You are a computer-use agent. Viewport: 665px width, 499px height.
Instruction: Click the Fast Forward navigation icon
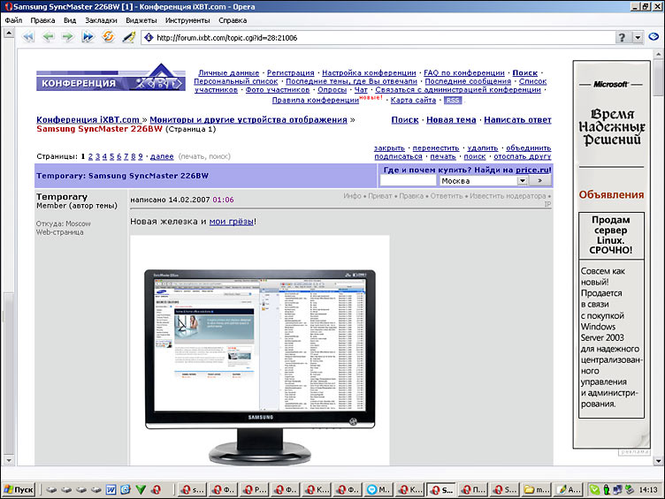pos(88,37)
